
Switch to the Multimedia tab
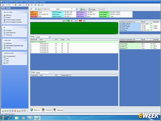pos(58,110)
